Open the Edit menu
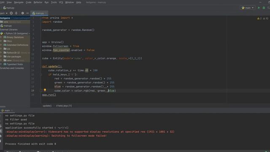The image size is (270, 152). pos(2,3)
